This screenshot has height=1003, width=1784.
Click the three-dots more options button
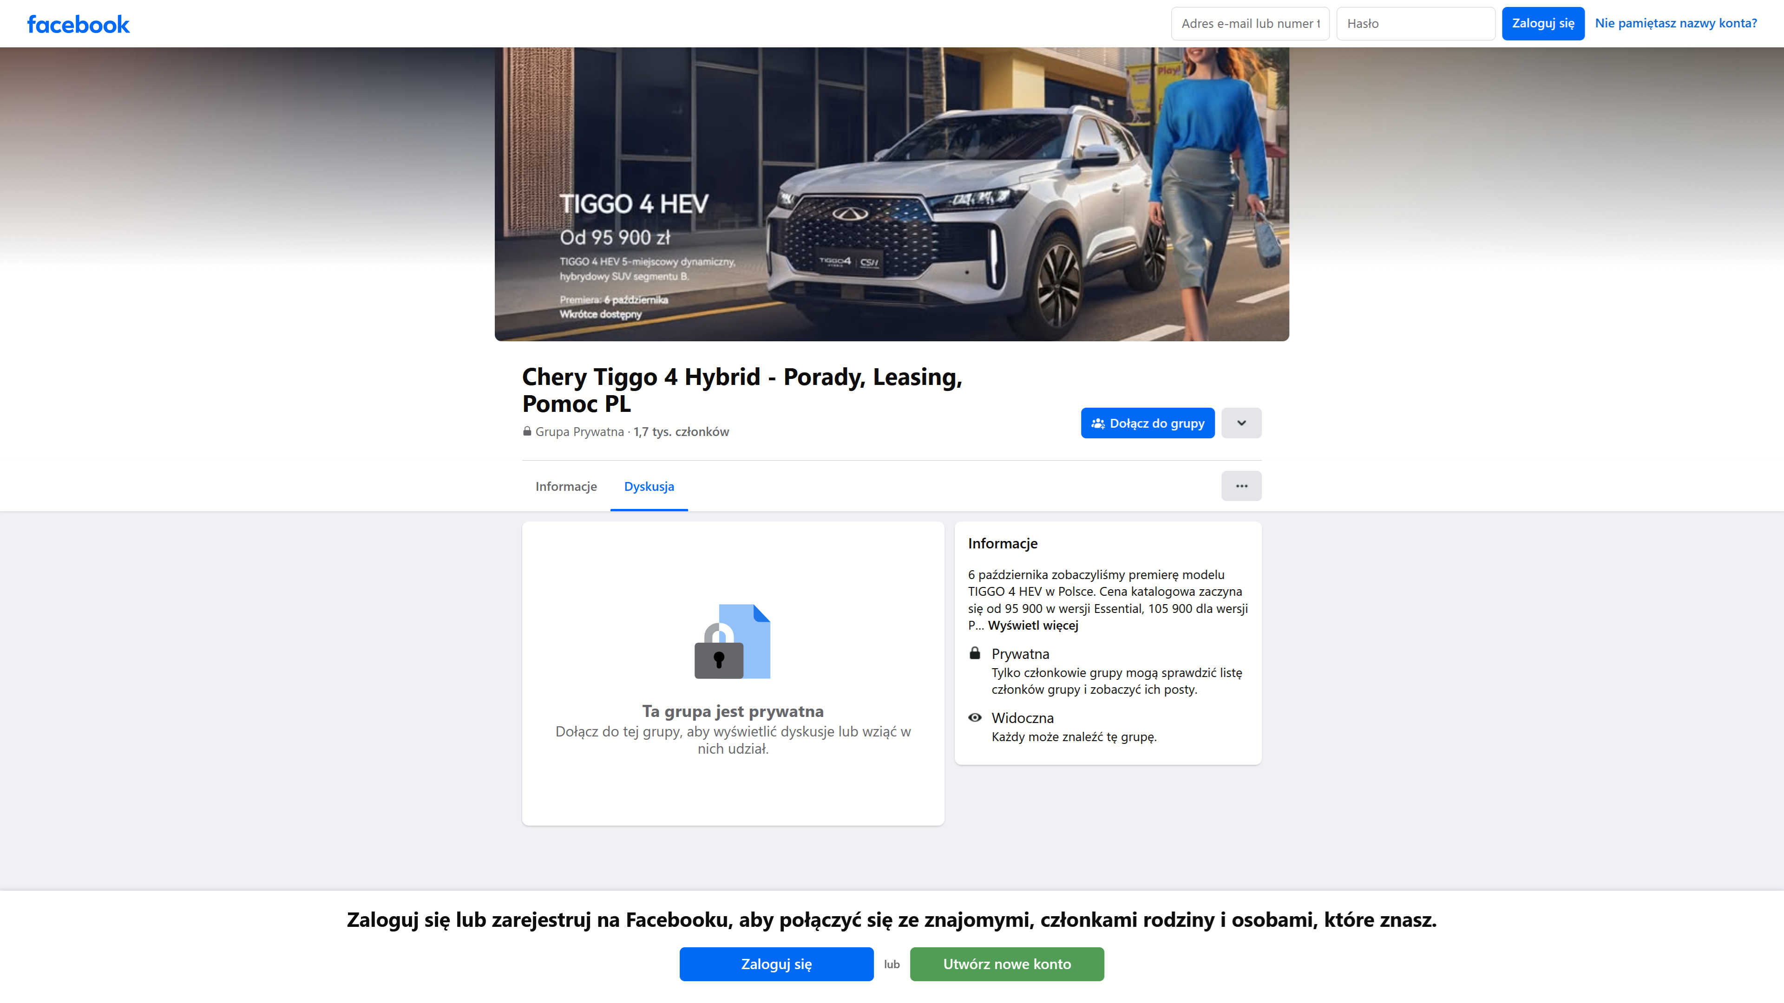[1241, 486]
